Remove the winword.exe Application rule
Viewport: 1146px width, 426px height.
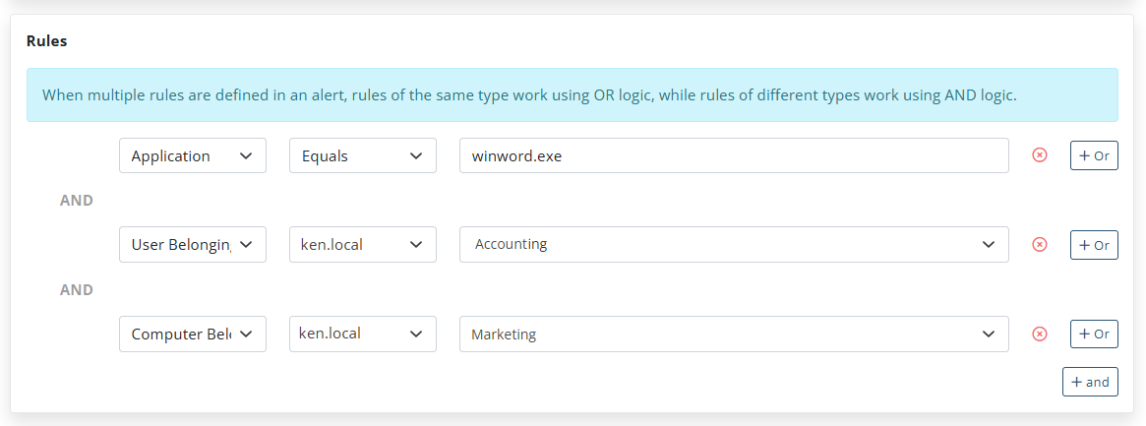(1039, 155)
